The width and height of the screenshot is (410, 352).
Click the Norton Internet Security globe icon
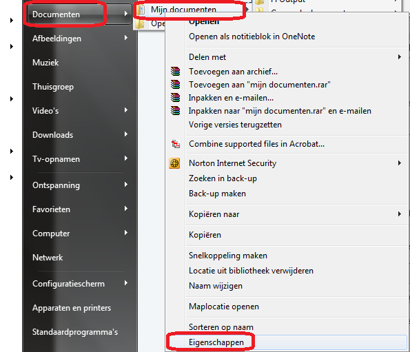point(174,163)
